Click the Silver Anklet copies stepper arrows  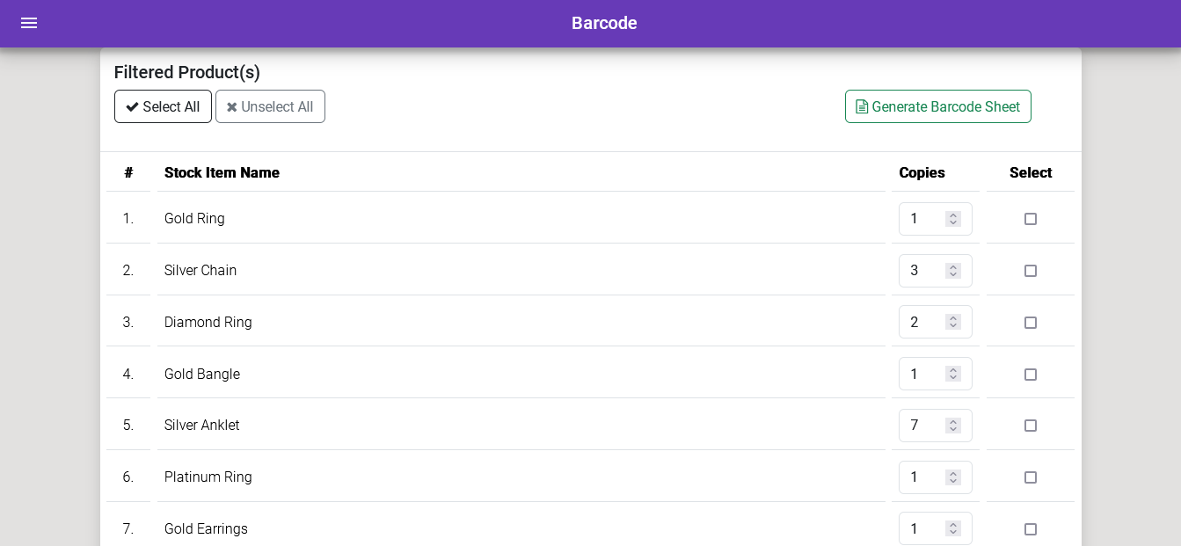click(953, 426)
